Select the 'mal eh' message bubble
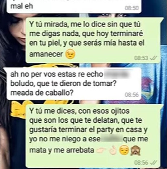Screen dimensions: 167x169 [x=74, y=6]
